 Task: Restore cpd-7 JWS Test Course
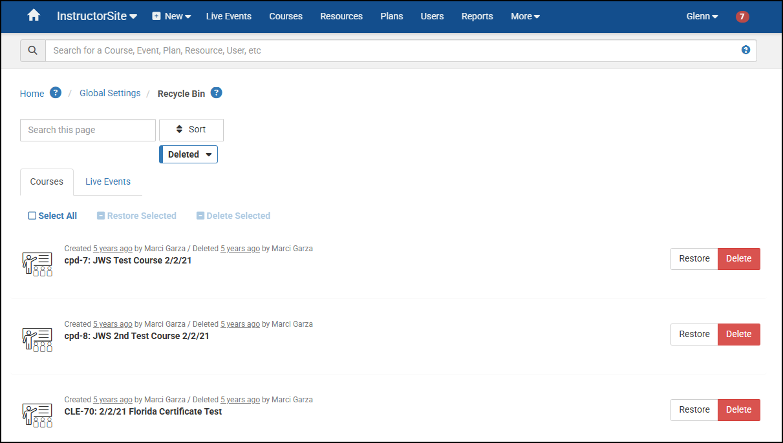tap(694, 258)
